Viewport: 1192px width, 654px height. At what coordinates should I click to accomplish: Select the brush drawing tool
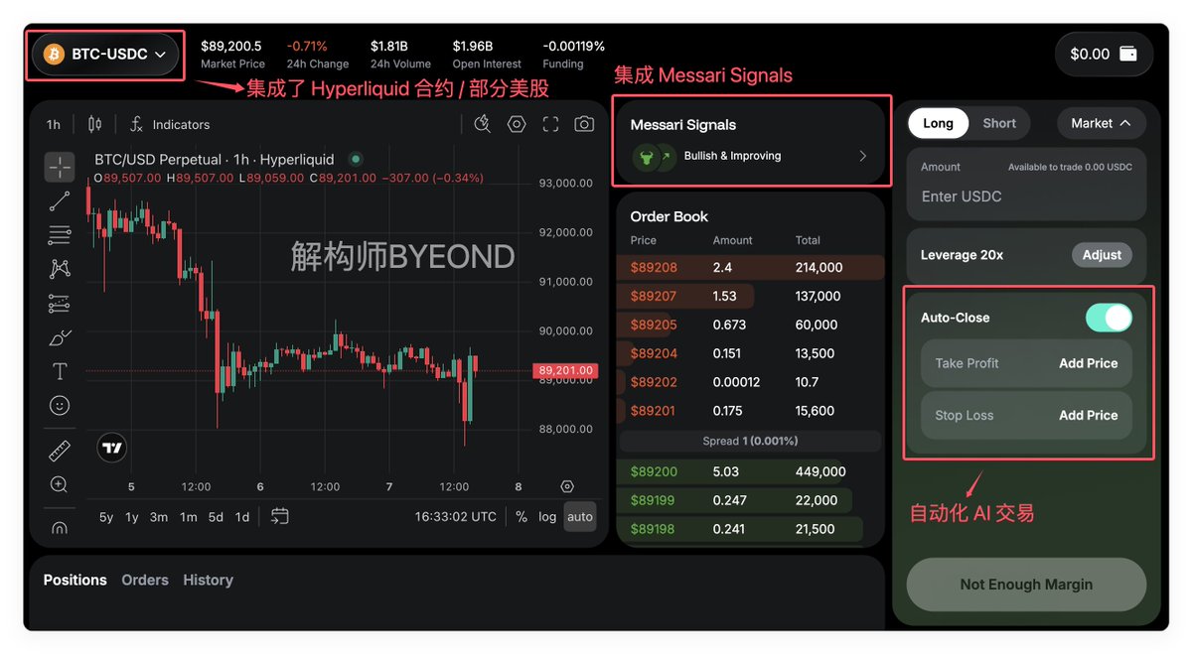tap(60, 337)
